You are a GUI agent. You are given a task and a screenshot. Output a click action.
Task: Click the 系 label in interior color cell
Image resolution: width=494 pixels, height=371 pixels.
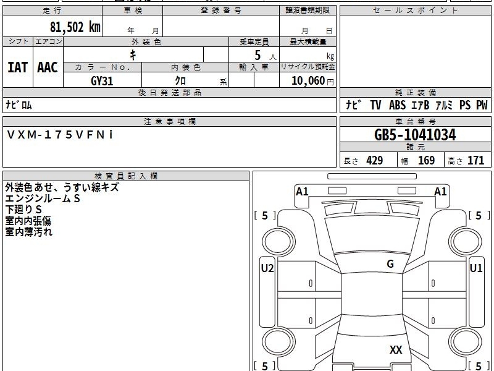224,82
